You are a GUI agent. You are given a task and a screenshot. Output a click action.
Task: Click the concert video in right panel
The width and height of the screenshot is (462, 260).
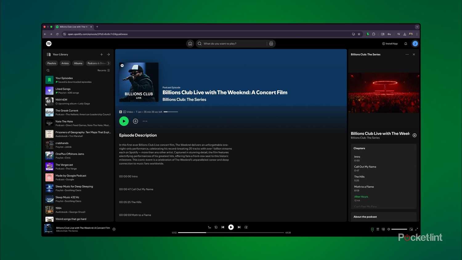click(384, 93)
